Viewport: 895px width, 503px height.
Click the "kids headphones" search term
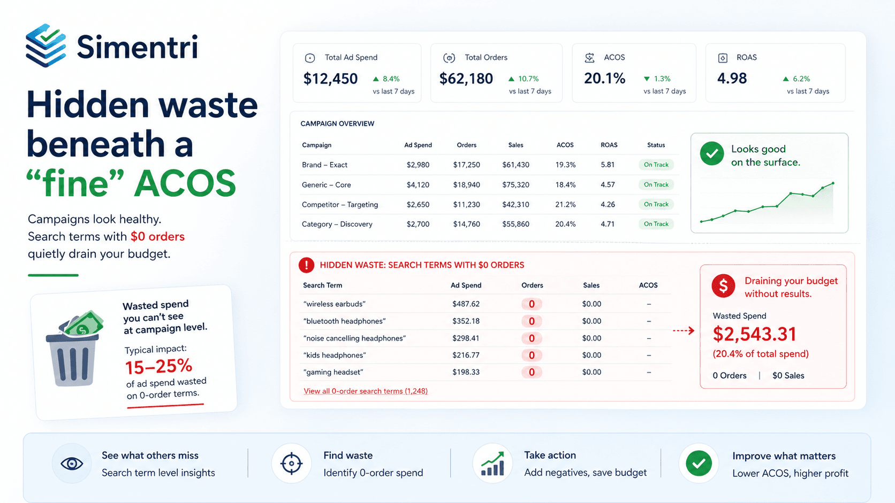[335, 355]
